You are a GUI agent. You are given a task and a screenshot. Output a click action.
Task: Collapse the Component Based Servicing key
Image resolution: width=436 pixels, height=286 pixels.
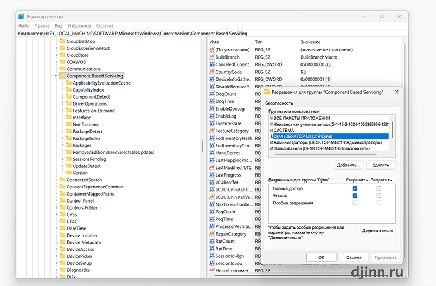56,76
